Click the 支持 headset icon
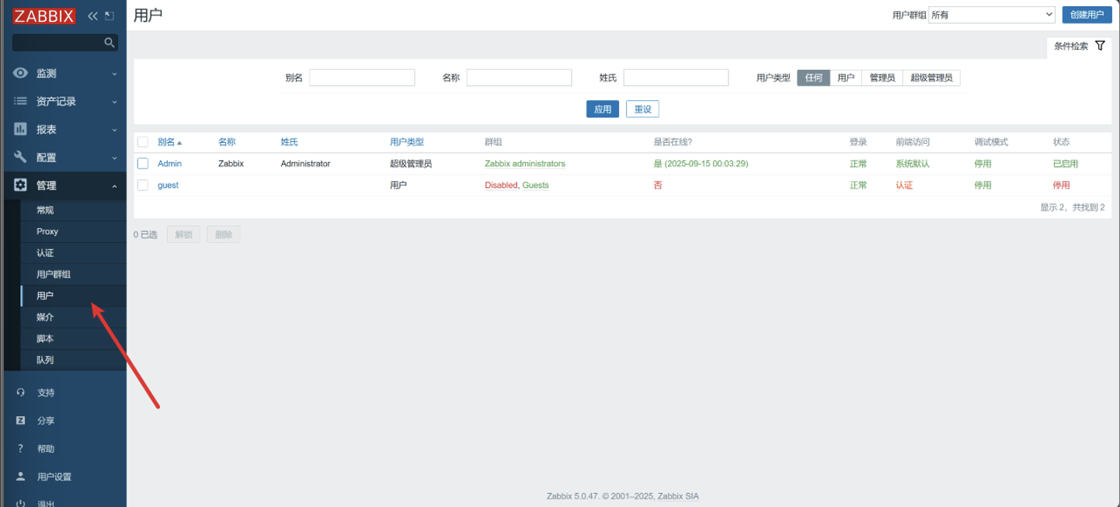This screenshot has height=507, width=1120. coord(21,393)
